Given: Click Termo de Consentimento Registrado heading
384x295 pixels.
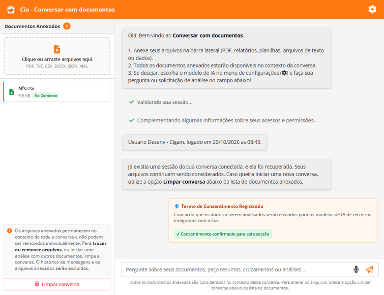Looking at the screenshot, I should coord(222,206).
